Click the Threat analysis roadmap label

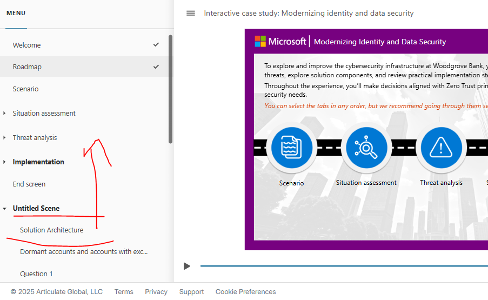point(441,183)
